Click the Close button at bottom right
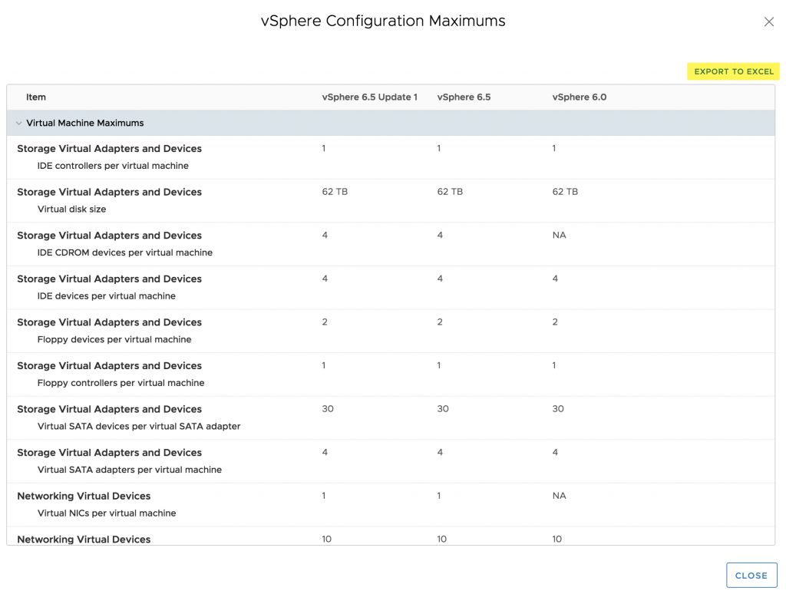This screenshot has height=594, width=786. coord(751,574)
